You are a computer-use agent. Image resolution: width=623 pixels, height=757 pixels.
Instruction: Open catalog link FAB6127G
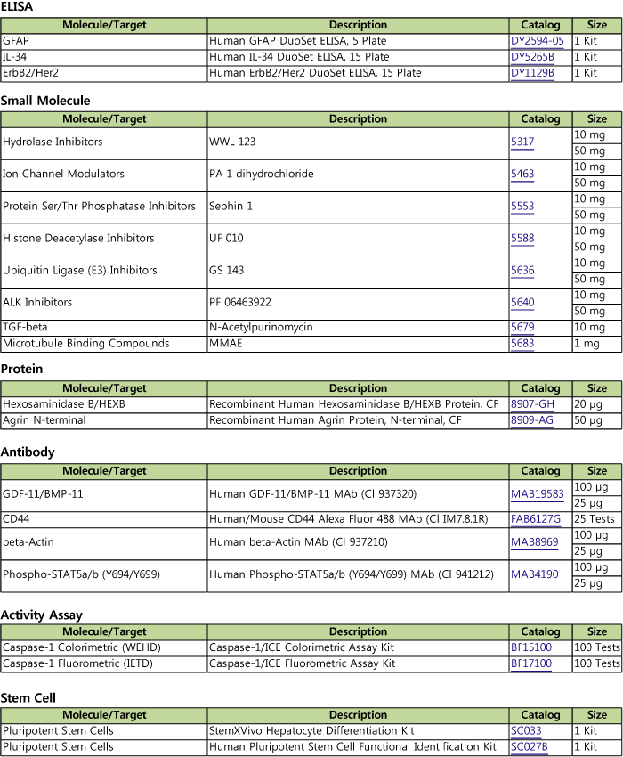point(536,519)
